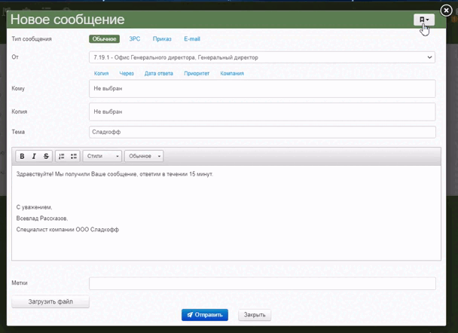Click the Метки tags input field
458x333 pixels.
click(262, 283)
